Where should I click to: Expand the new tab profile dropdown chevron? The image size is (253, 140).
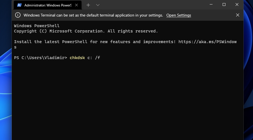98,5
